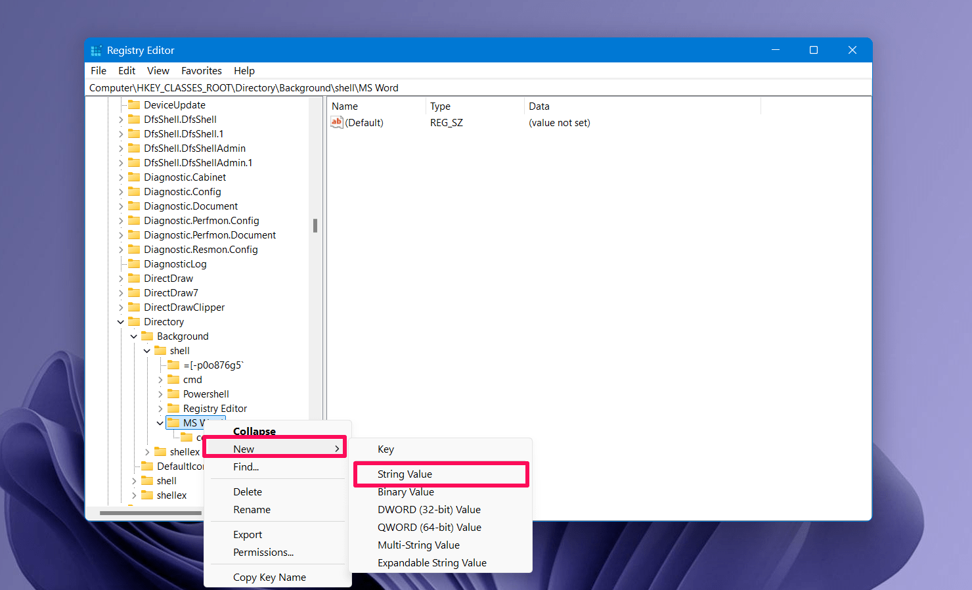Collapse the Background key
The image size is (972, 590).
[134, 336]
